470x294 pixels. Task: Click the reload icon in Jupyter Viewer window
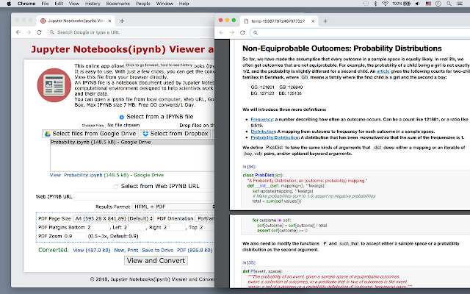(39, 32)
